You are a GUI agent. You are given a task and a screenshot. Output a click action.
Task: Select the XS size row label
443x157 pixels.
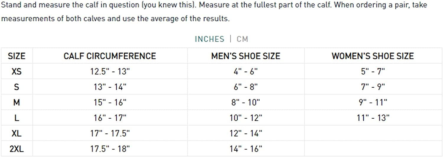(17, 71)
